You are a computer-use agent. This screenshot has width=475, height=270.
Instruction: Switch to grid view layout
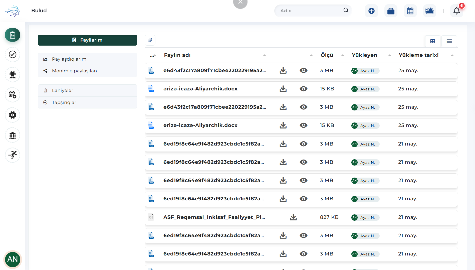click(x=433, y=41)
